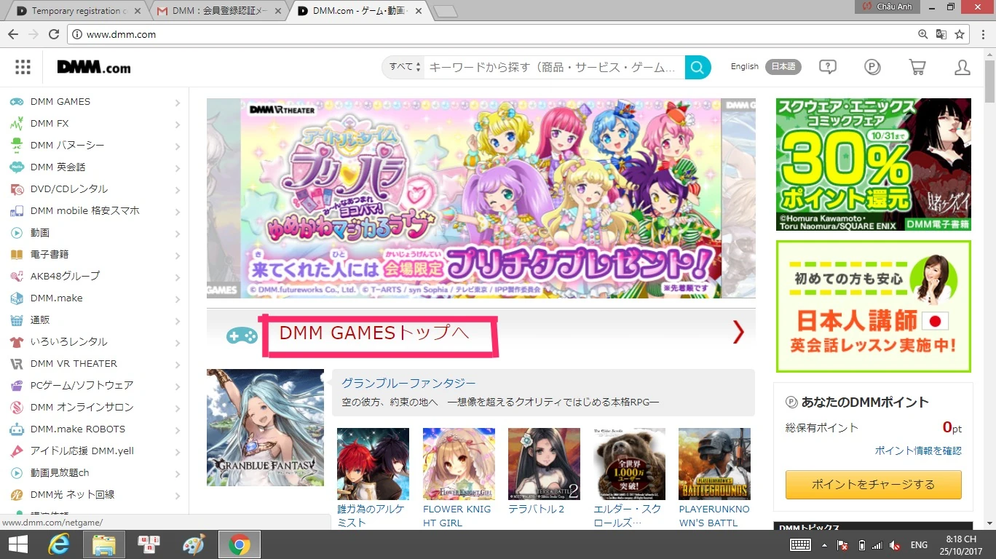Select the DMM.com - ゲーム・動画 tab

click(360, 11)
